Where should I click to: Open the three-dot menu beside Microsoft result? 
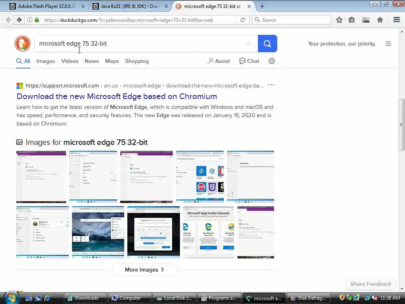[271, 85]
